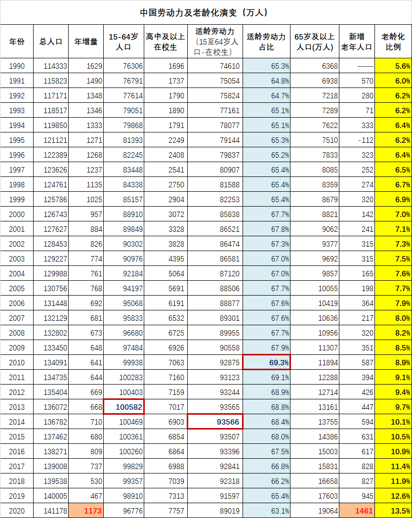Select the year cell 2015
Image resolution: width=412 pixels, height=518 pixels.
pyautogui.click(x=17, y=437)
